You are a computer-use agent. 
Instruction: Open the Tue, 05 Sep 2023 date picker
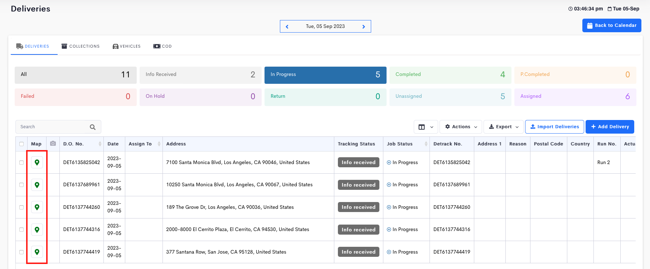pyautogui.click(x=325, y=27)
